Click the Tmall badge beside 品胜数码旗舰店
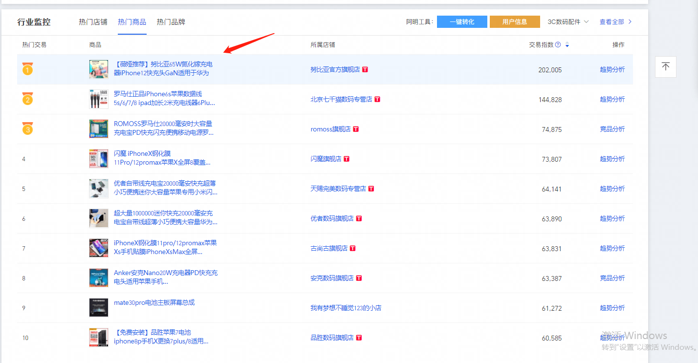 359,338
